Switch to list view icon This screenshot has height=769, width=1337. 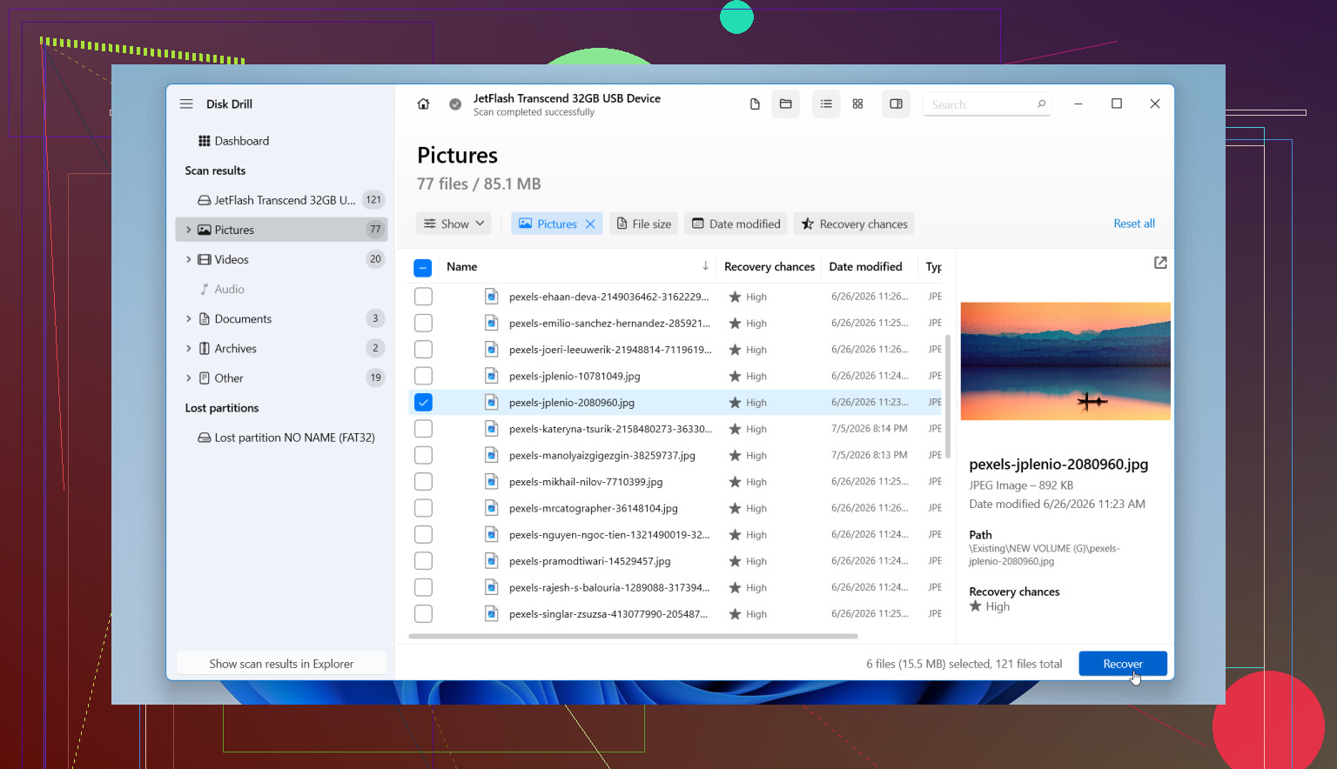(x=826, y=104)
